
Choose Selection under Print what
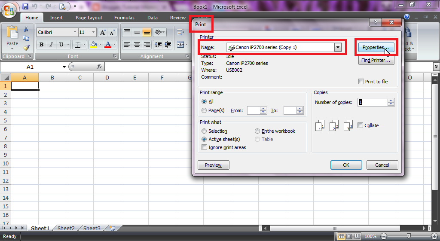pyautogui.click(x=204, y=131)
